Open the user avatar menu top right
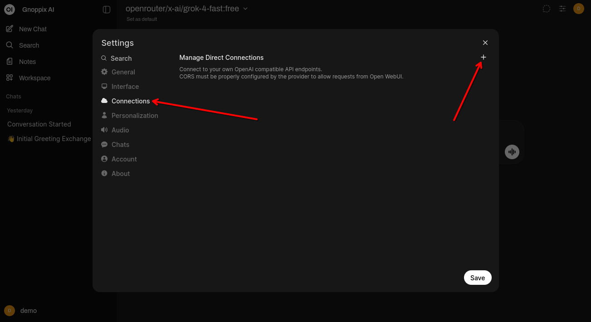591x322 pixels. [578, 9]
